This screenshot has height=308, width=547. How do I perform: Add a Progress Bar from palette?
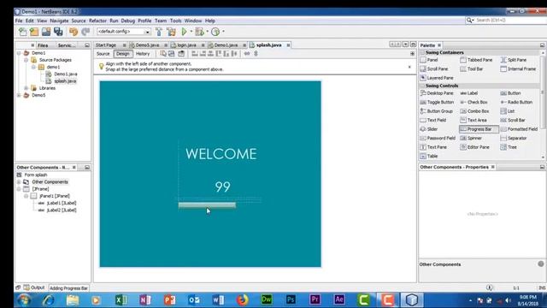pyautogui.click(x=479, y=129)
